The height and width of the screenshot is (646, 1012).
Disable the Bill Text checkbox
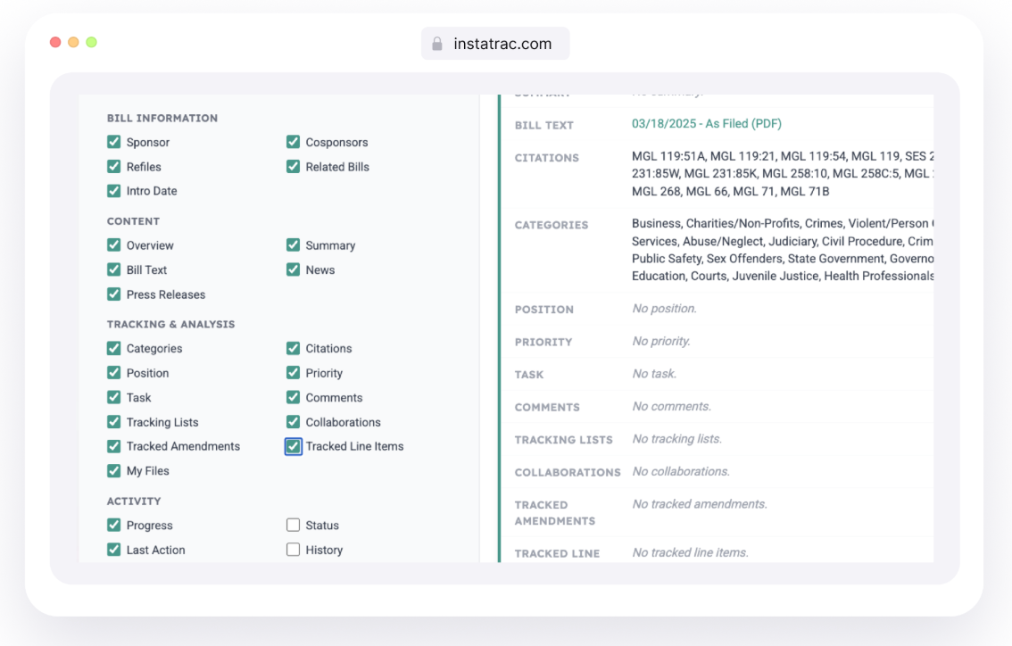113,269
